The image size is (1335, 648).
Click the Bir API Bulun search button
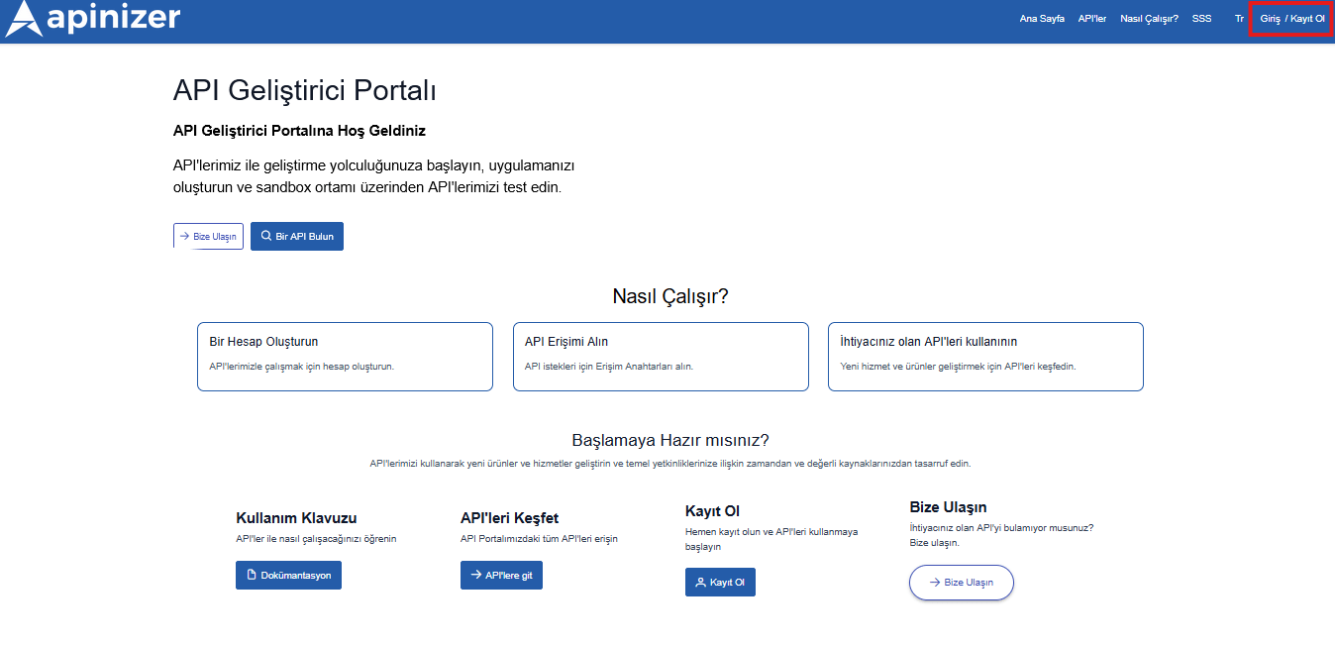(297, 236)
